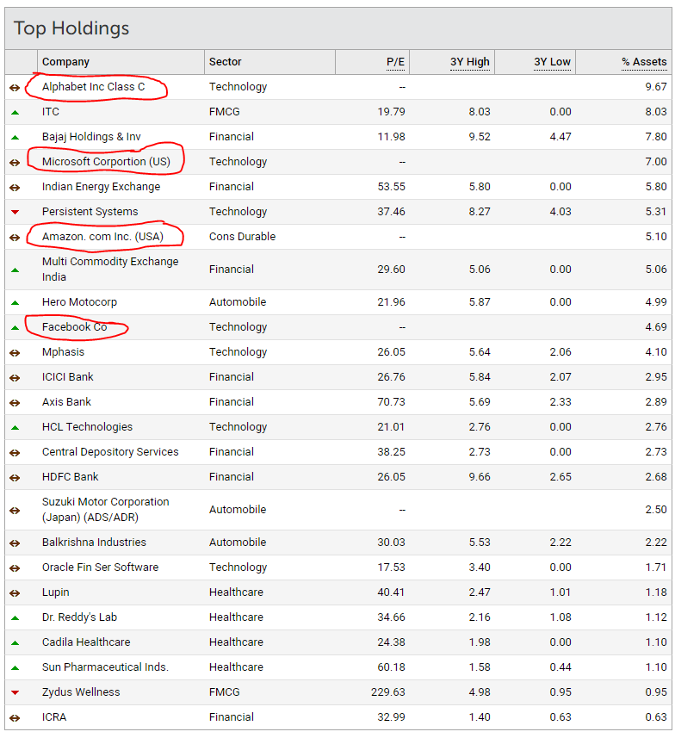Click the P/E column header
Screen dimensions: 675x738
click(x=395, y=62)
